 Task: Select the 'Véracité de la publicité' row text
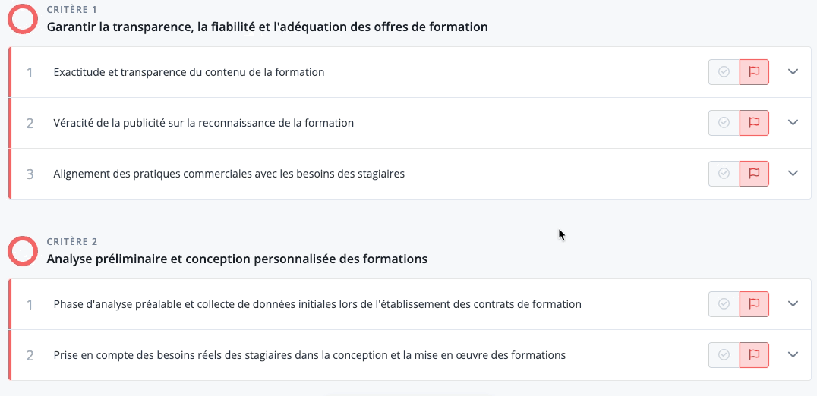point(203,123)
